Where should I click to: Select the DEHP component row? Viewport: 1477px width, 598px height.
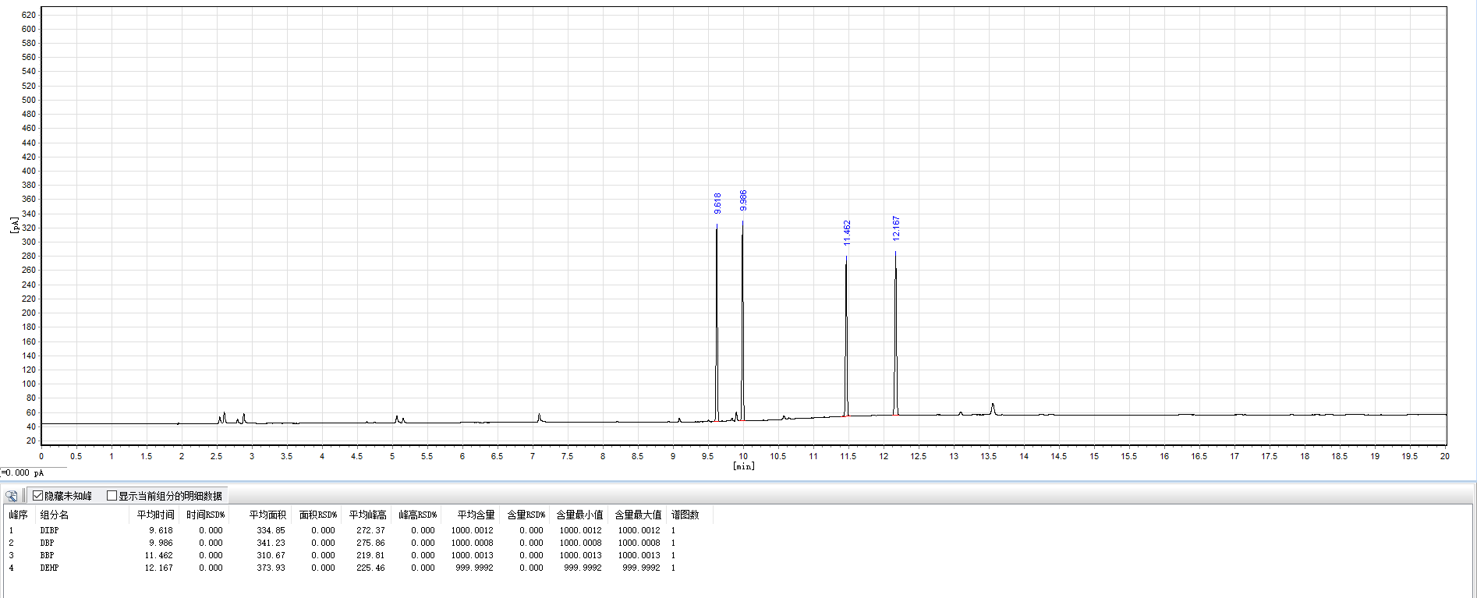point(357,568)
